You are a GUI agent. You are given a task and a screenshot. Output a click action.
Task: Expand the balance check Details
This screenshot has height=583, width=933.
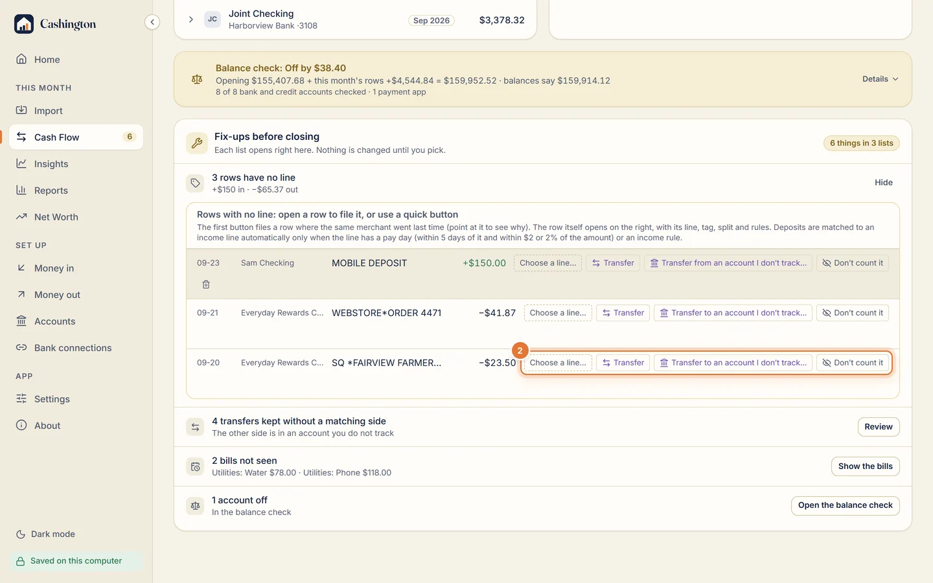pyautogui.click(x=880, y=79)
